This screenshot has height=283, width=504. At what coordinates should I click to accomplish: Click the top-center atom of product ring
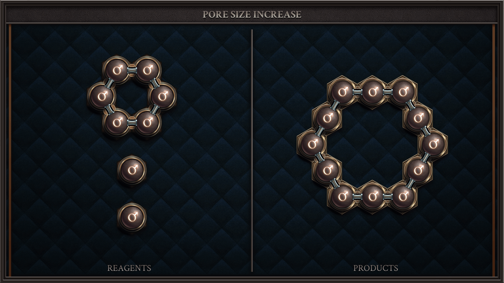click(372, 92)
